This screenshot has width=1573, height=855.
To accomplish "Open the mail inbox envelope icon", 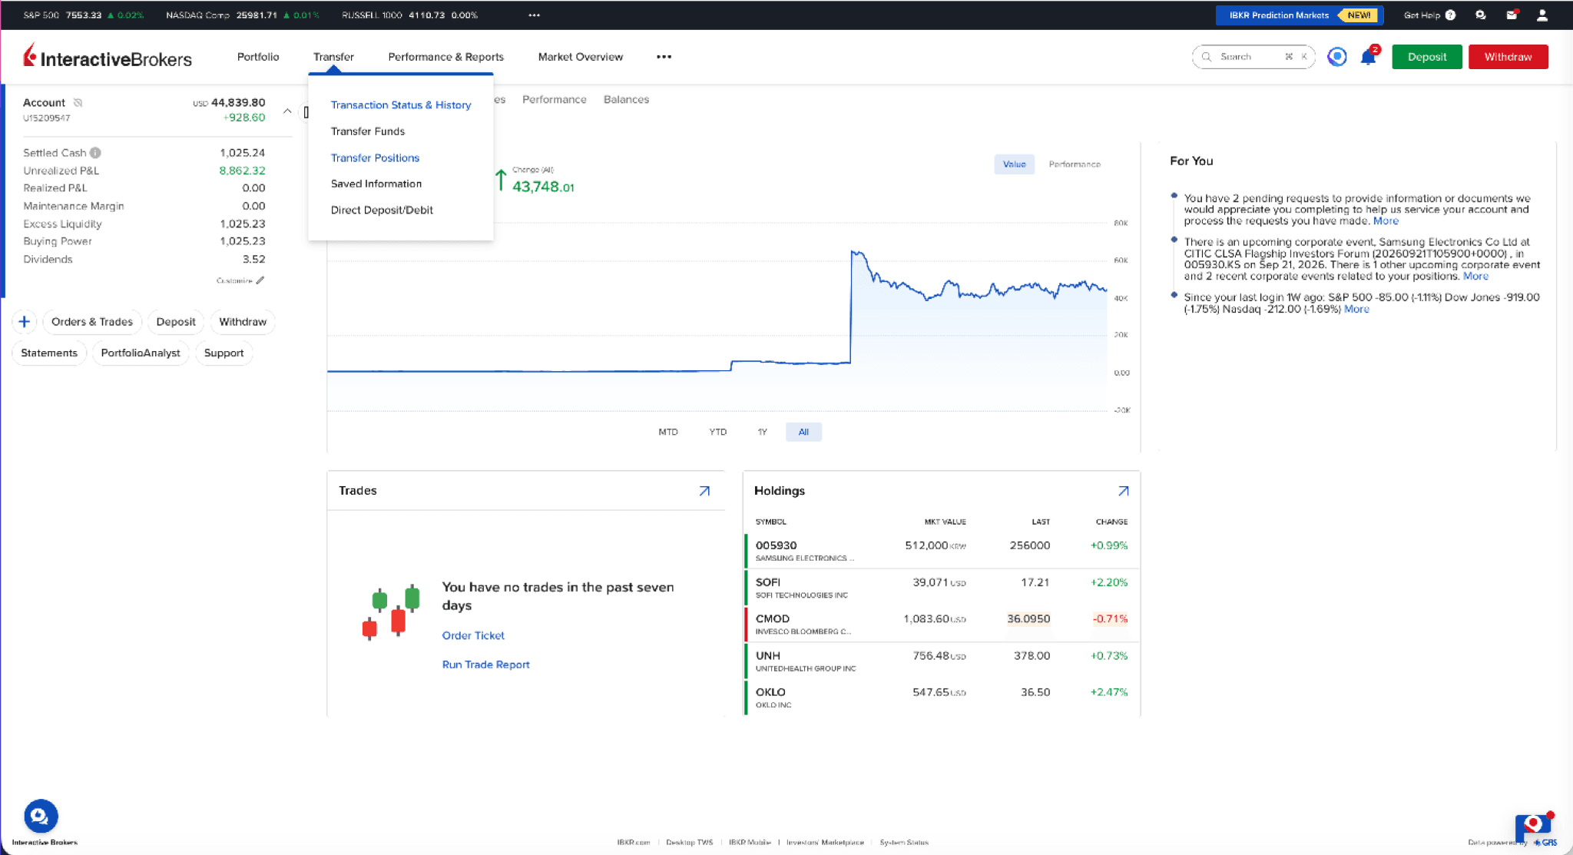I will tap(1512, 15).
